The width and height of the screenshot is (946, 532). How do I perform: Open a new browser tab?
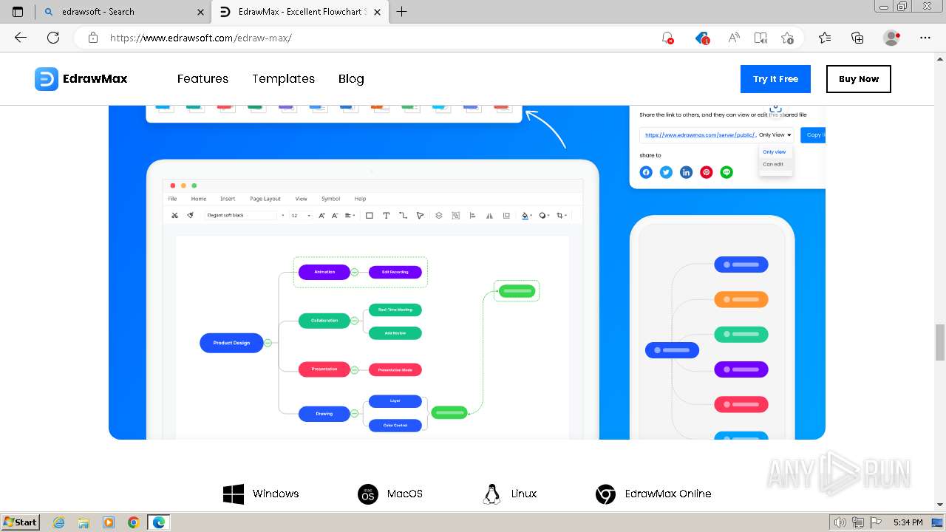click(x=402, y=12)
